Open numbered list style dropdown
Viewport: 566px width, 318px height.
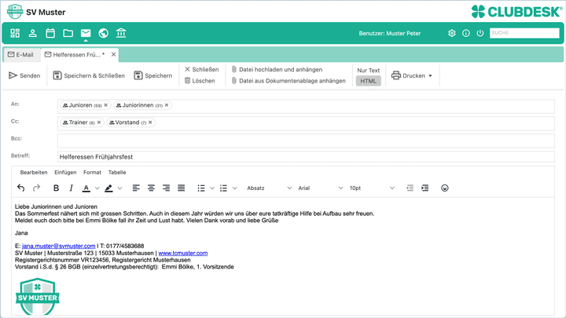click(234, 188)
